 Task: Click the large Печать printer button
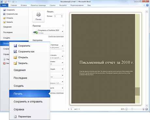coord(38,17)
